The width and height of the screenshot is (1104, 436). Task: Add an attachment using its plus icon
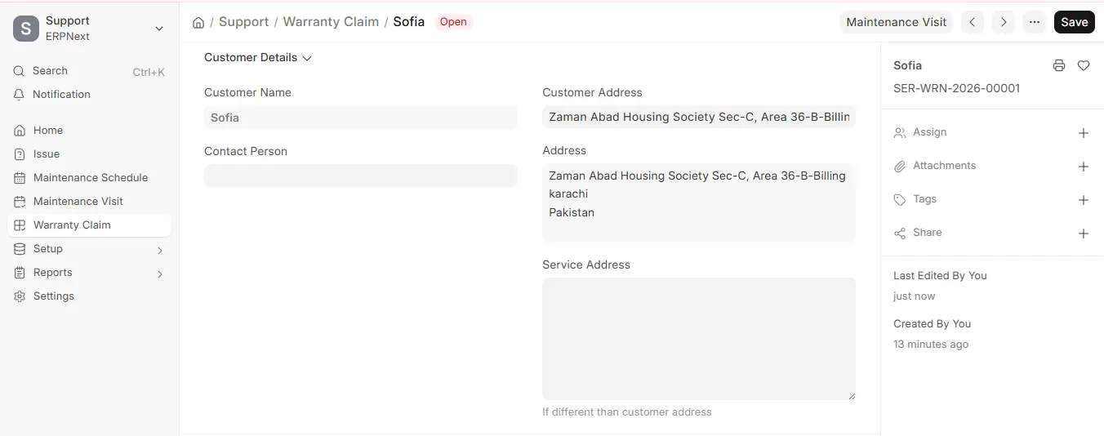[1084, 167]
